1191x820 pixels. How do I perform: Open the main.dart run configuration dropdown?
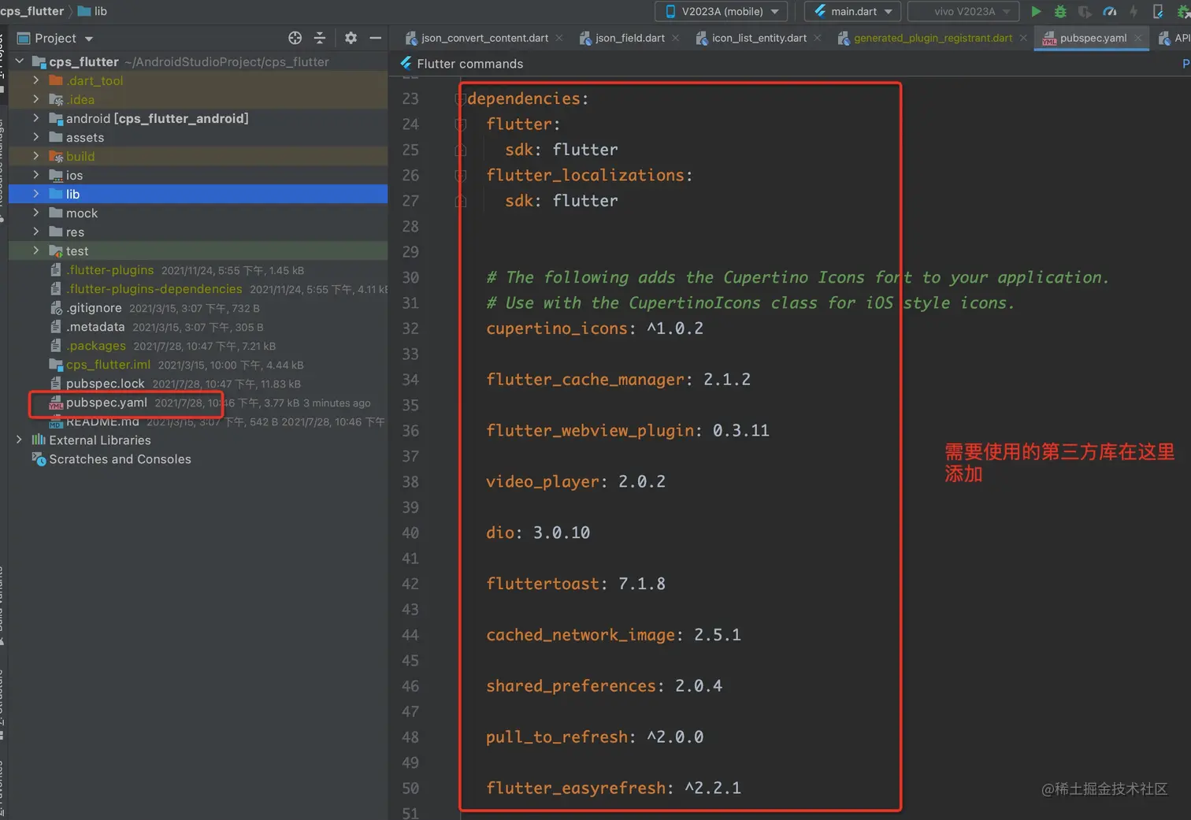click(853, 12)
